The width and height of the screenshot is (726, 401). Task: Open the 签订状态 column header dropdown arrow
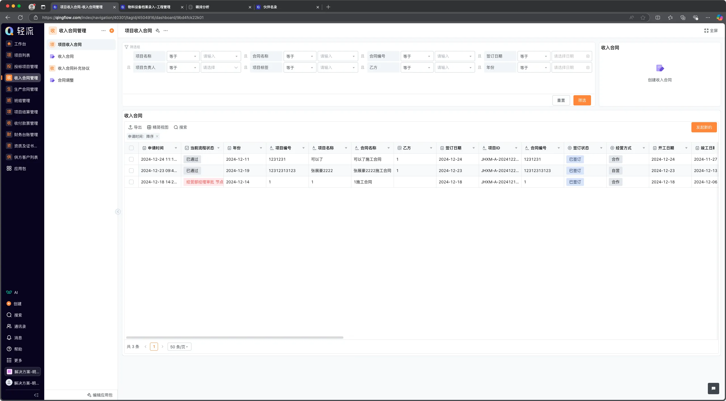click(601, 148)
